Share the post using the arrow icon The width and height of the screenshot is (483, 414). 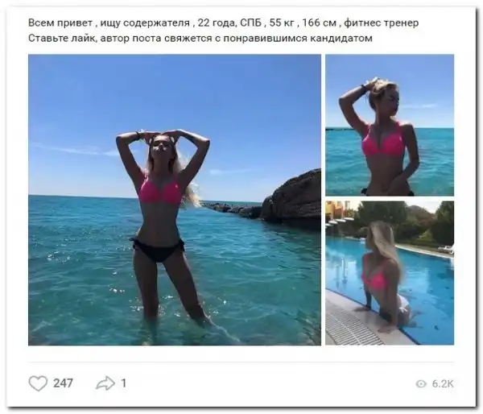pyautogui.click(x=105, y=383)
